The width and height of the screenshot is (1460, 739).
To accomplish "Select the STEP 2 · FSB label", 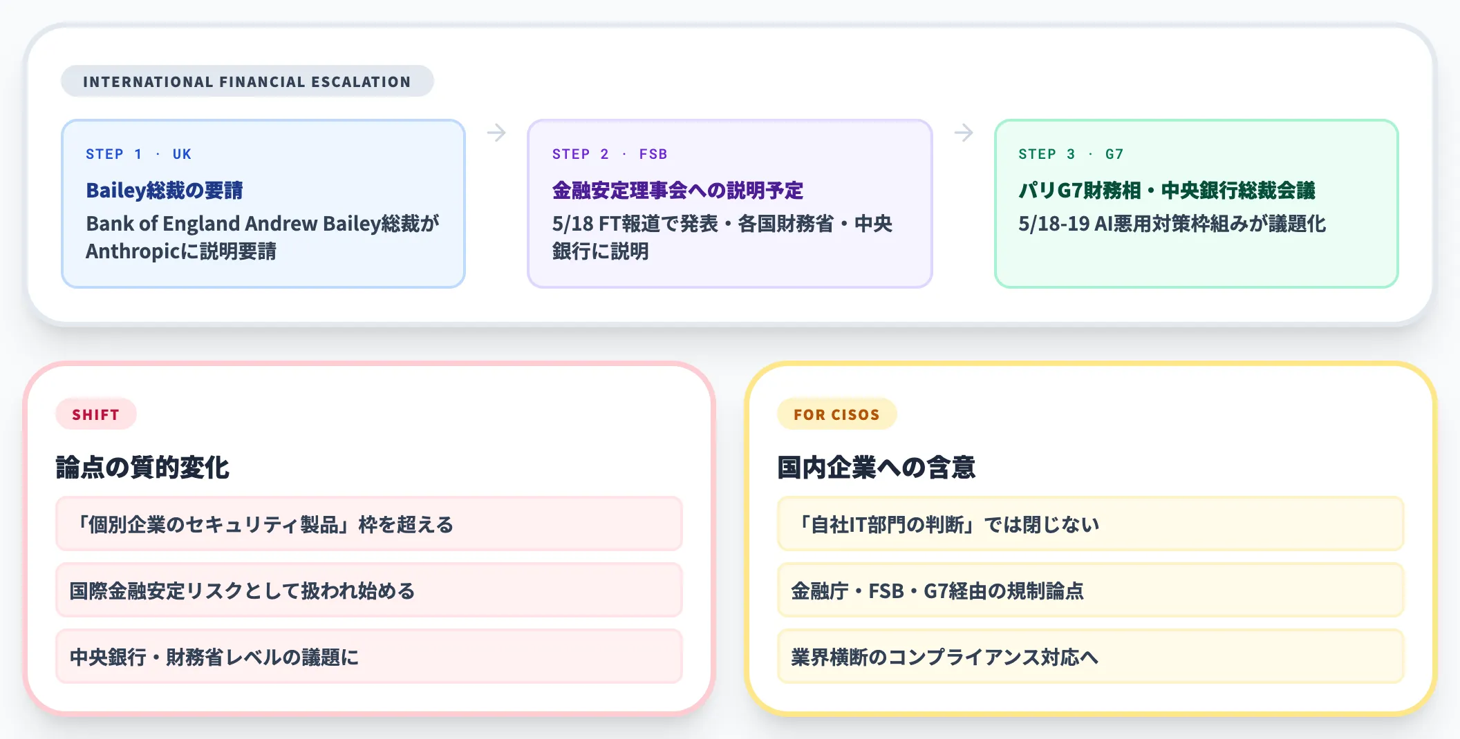I will tap(610, 154).
